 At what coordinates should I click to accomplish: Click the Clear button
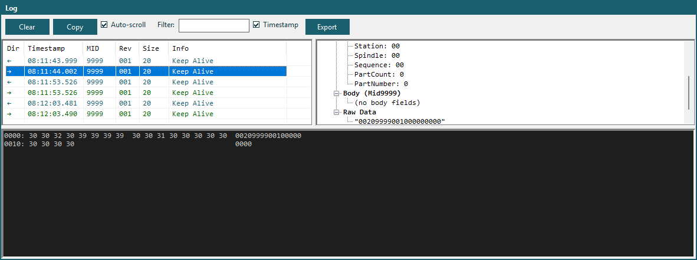coord(27,27)
